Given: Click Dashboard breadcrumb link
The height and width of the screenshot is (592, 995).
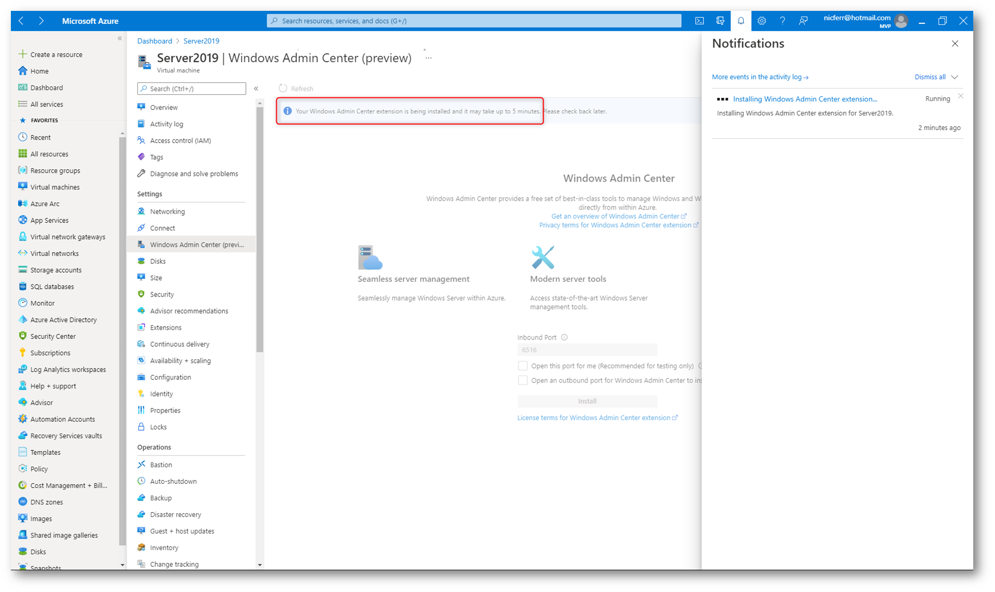Looking at the screenshot, I should 154,41.
